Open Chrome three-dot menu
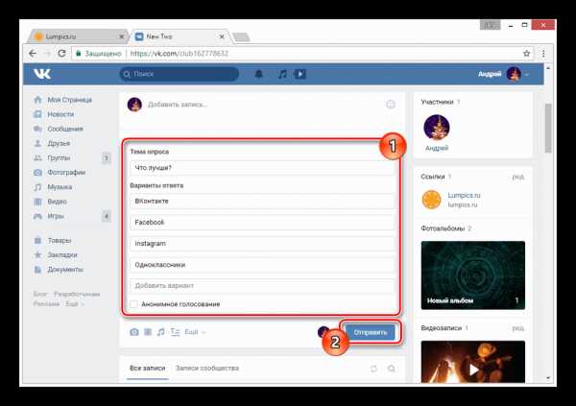The height and width of the screenshot is (406, 576). [x=543, y=54]
